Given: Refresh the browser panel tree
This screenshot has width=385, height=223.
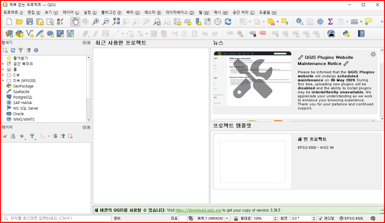Looking at the screenshot, I should pos(13,50).
